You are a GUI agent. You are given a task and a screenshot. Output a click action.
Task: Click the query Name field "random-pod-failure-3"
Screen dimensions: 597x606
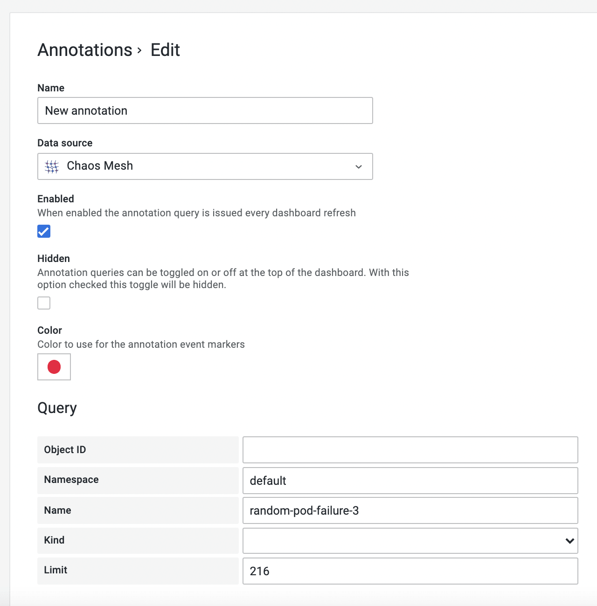click(x=410, y=510)
